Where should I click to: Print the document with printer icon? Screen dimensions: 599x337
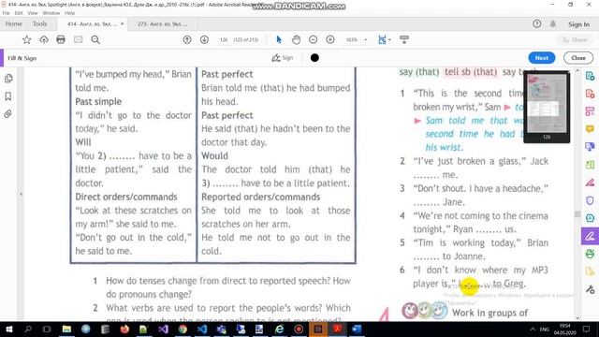tap(61, 39)
